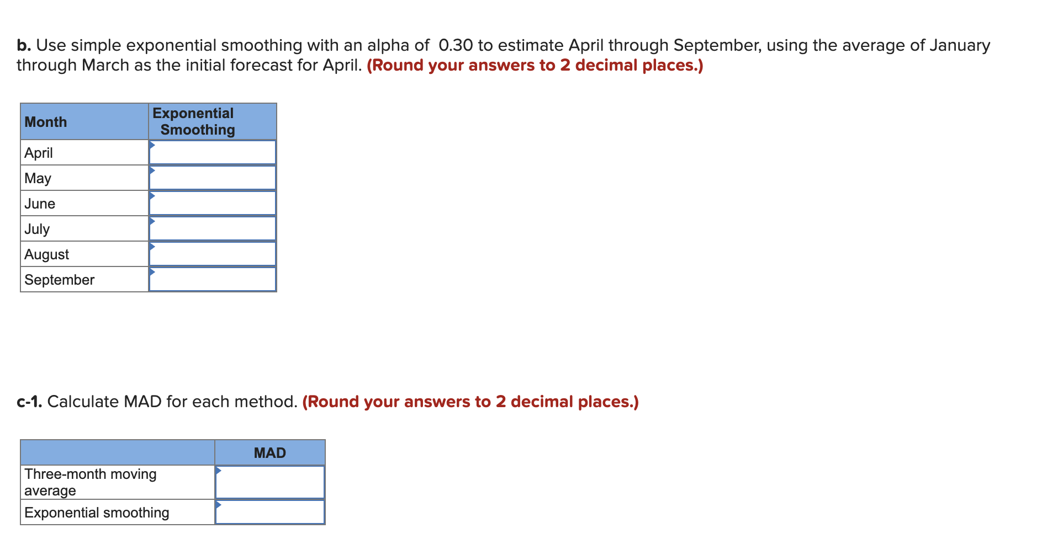1047x555 pixels.
Task: Click the blue marker on the exponential smoothing MAD cell
Action: (218, 503)
